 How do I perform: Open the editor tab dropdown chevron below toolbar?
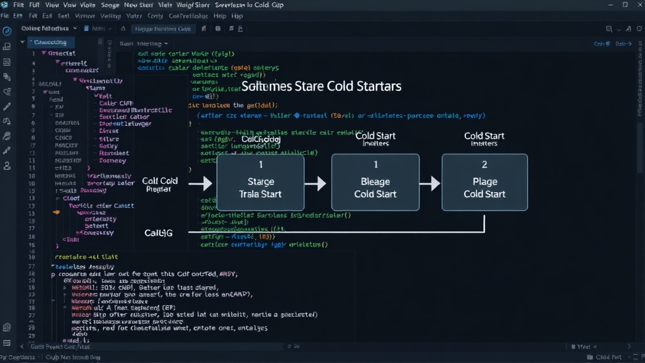[166, 43]
